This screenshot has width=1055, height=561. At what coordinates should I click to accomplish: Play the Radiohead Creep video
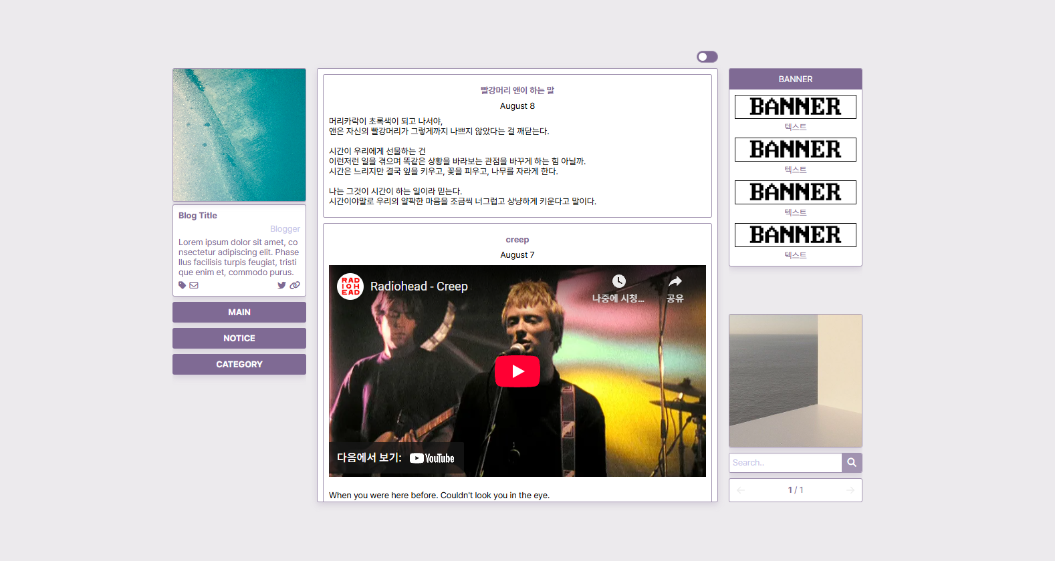point(517,371)
